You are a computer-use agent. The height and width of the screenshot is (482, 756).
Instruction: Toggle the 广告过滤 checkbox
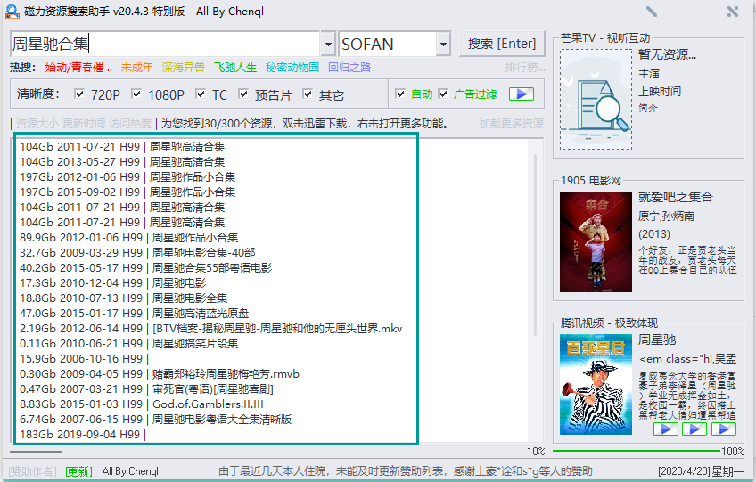(443, 94)
